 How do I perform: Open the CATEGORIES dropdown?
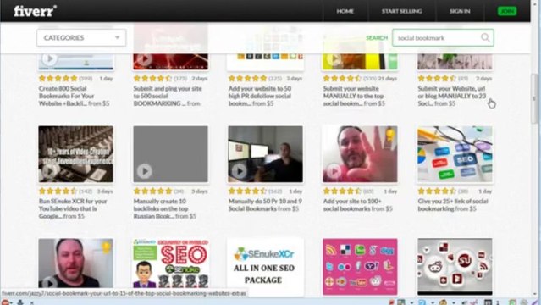coord(81,37)
